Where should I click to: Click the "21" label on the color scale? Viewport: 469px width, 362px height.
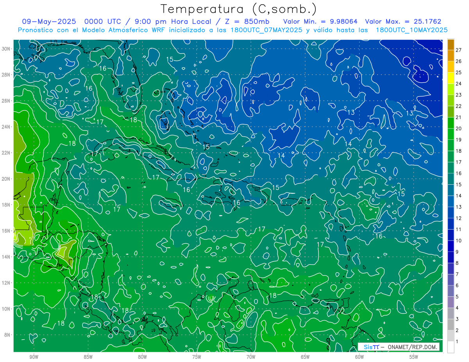click(458, 117)
